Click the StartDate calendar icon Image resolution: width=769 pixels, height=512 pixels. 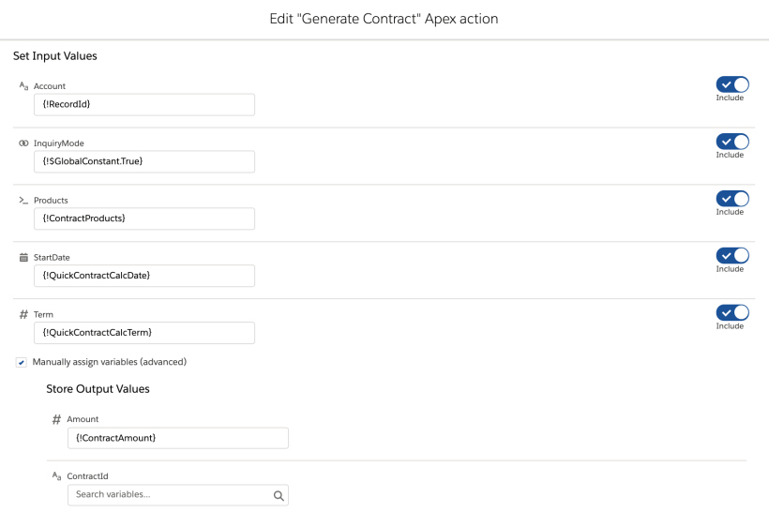pos(23,258)
